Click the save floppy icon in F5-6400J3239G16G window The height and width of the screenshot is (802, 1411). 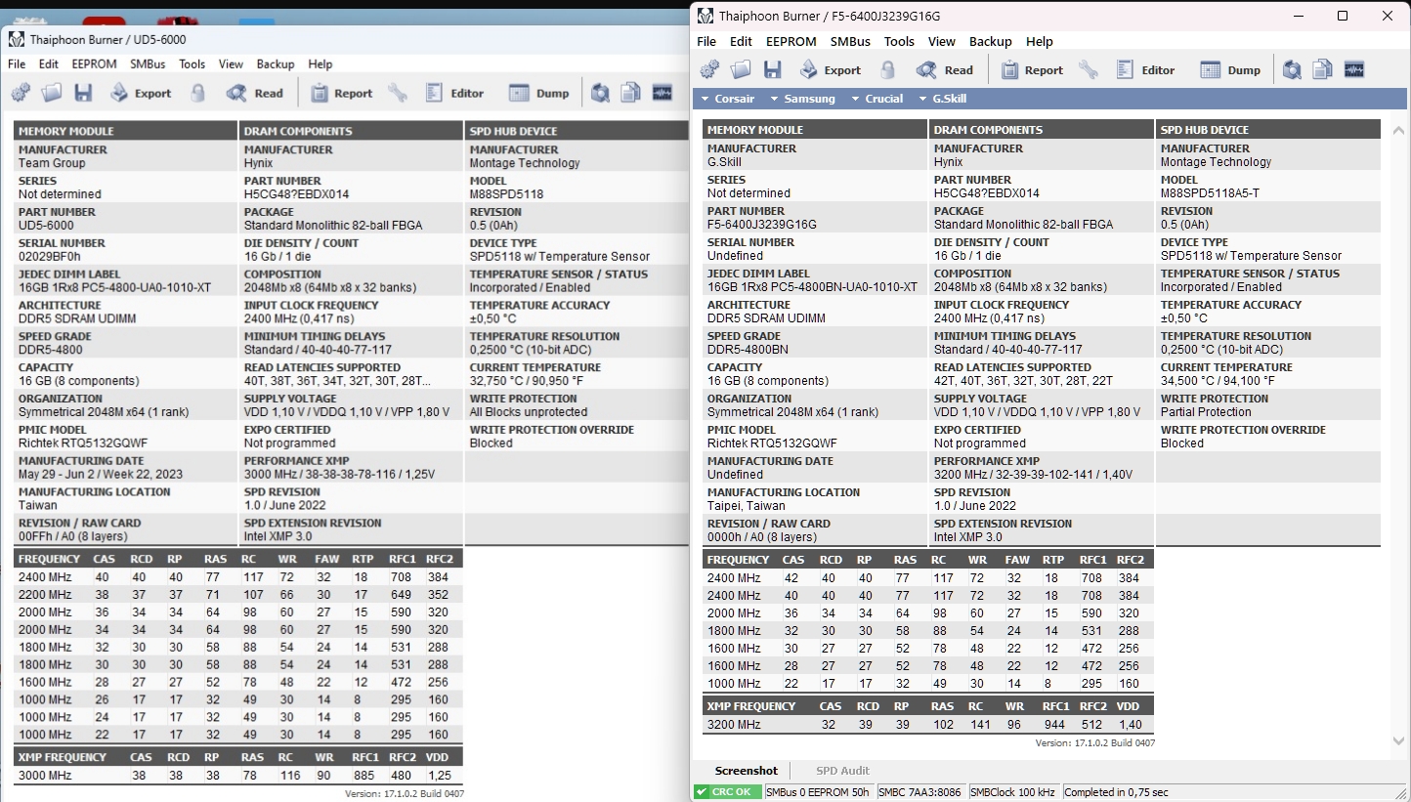coord(773,69)
